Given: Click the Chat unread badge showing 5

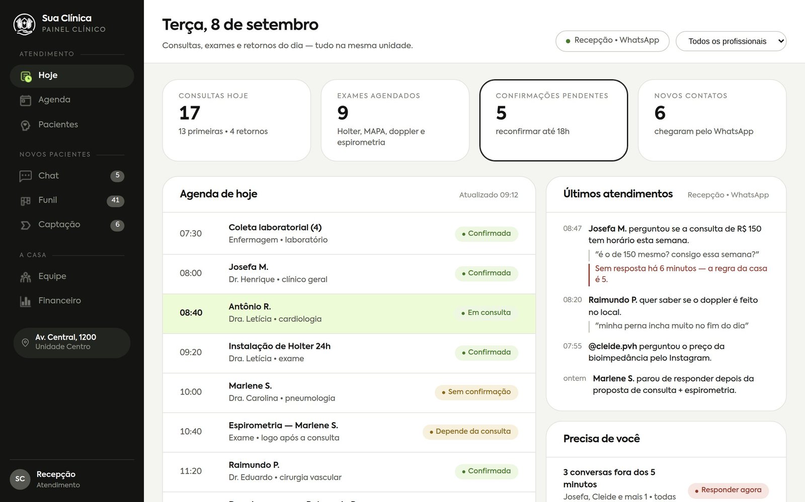Looking at the screenshot, I should pos(117,176).
